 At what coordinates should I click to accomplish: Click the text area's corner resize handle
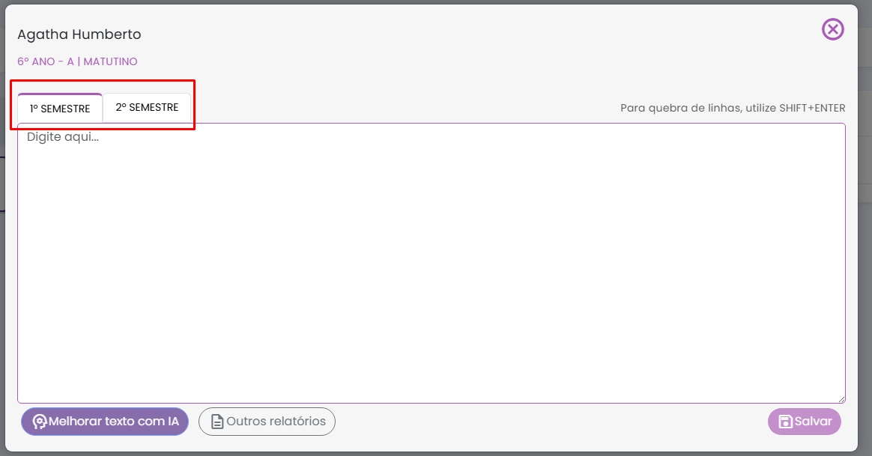841,399
